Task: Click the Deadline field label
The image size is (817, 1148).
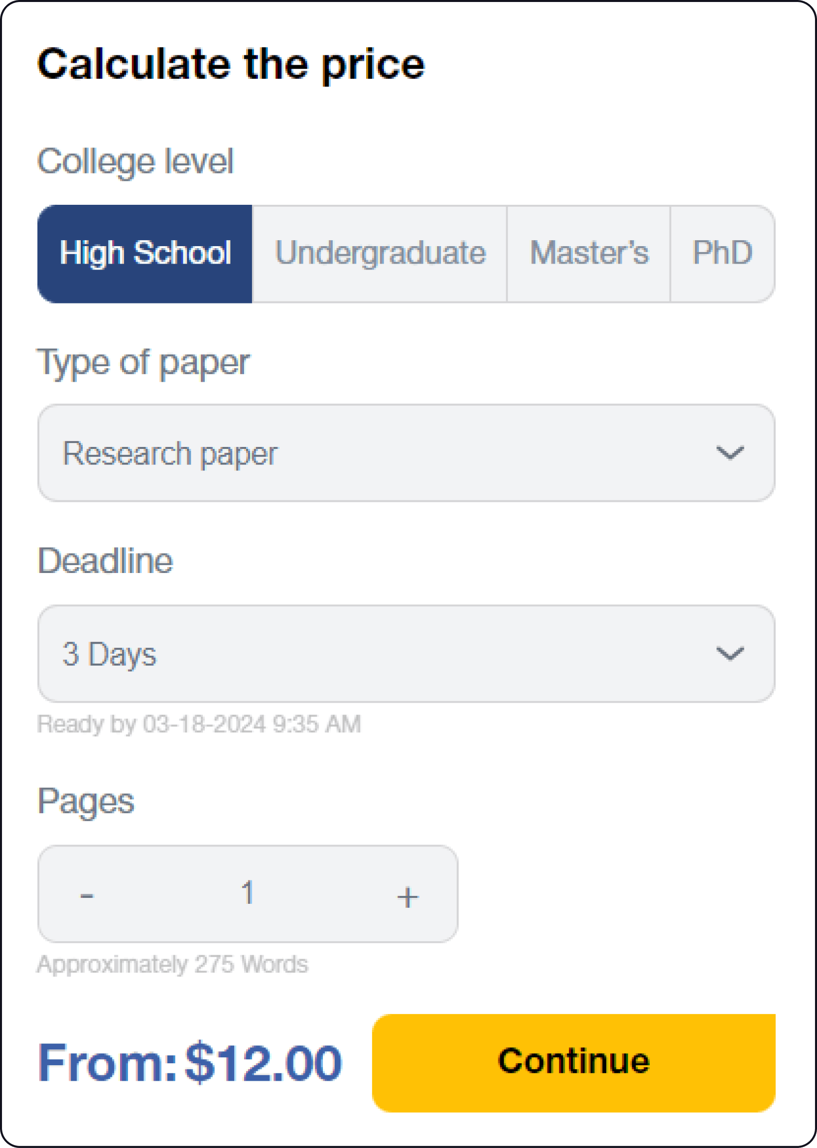Action: 105,561
